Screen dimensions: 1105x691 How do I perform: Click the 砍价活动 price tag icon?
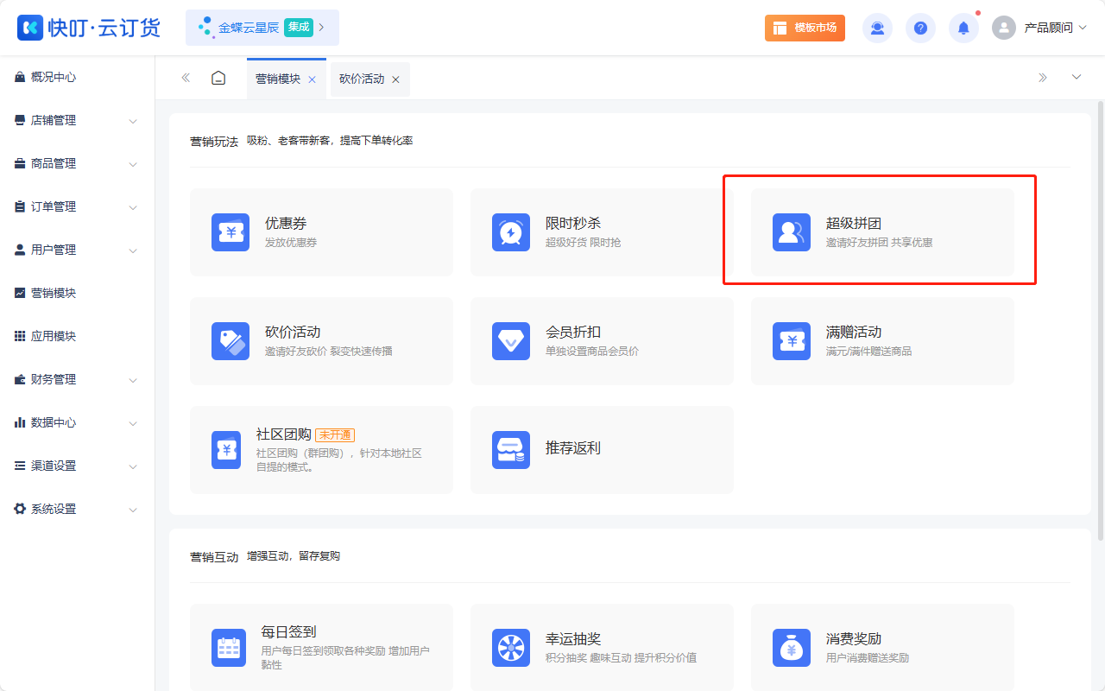coord(230,341)
